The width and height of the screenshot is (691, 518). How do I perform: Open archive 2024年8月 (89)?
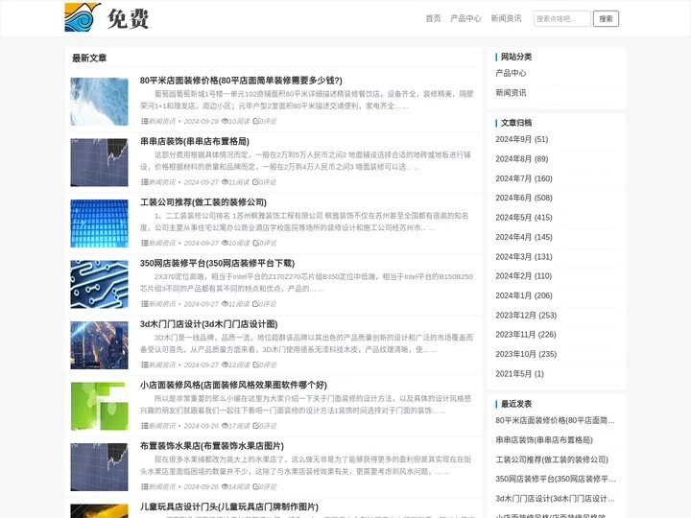pos(522,158)
